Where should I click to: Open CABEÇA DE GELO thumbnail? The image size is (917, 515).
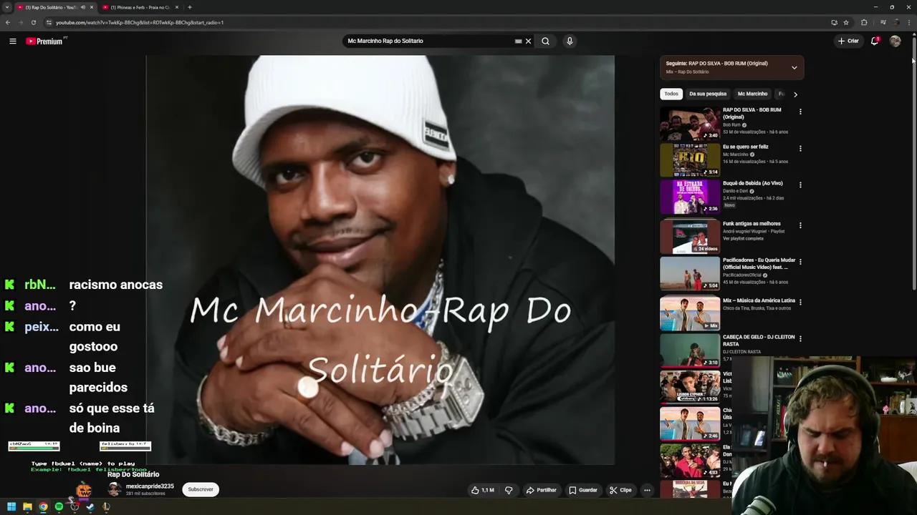690,350
